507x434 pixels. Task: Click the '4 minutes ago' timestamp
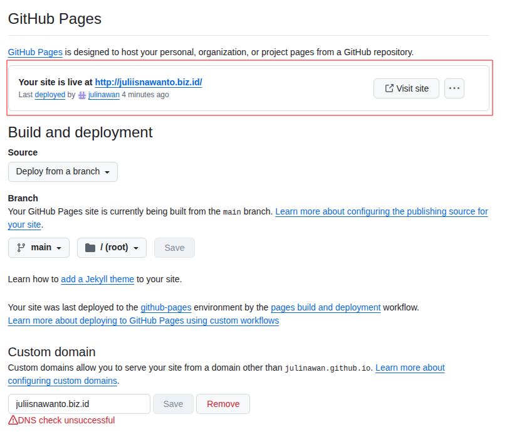pyautogui.click(x=145, y=95)
